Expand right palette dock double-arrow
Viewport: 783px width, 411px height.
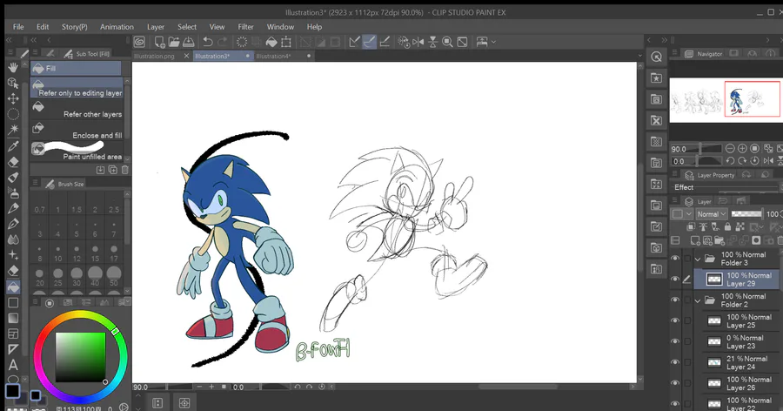coord(664,40)
